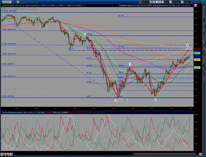Open the Active Trader sidebar tab

pos(204,27)
